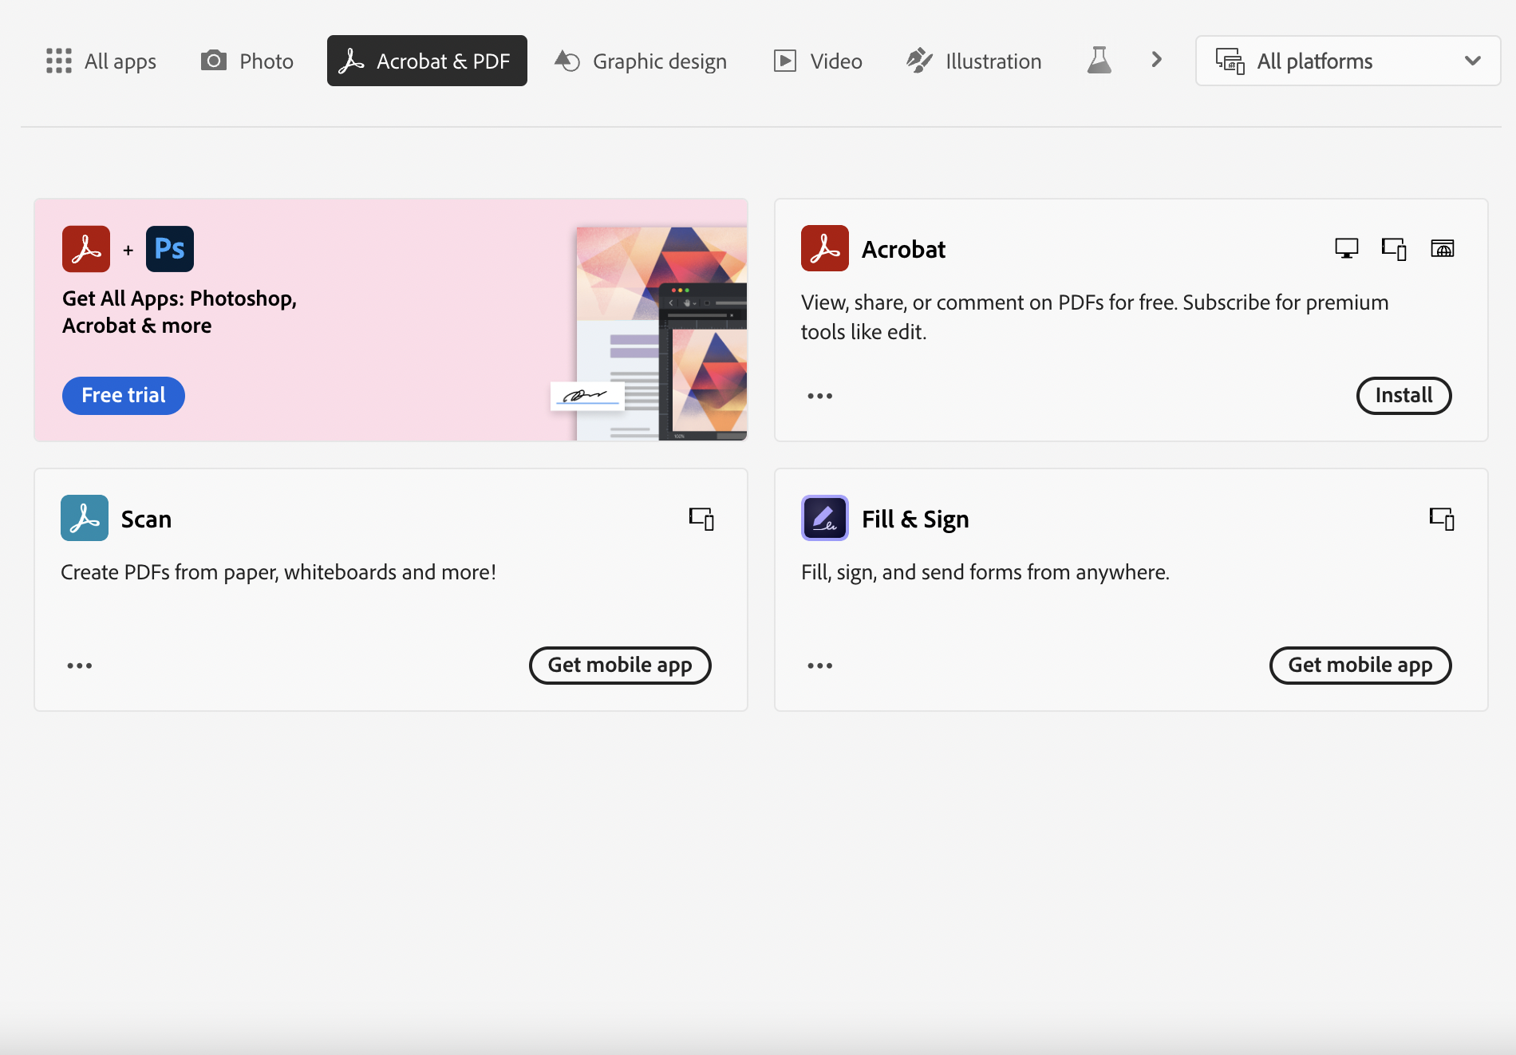
Task: Click the Scan card title
Action: tap(146, 520)
